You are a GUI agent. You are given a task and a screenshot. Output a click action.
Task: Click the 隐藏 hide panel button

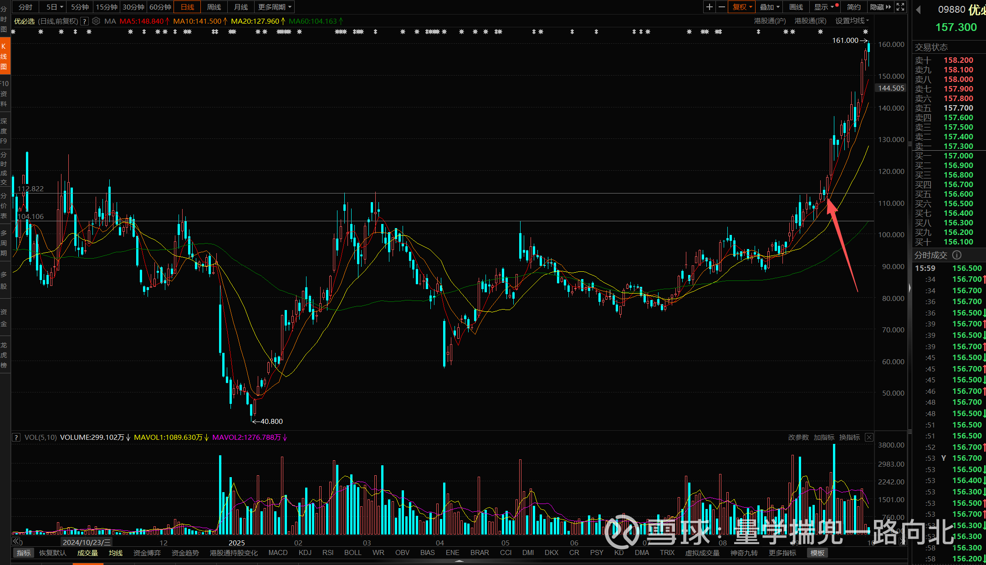point(880,7)
